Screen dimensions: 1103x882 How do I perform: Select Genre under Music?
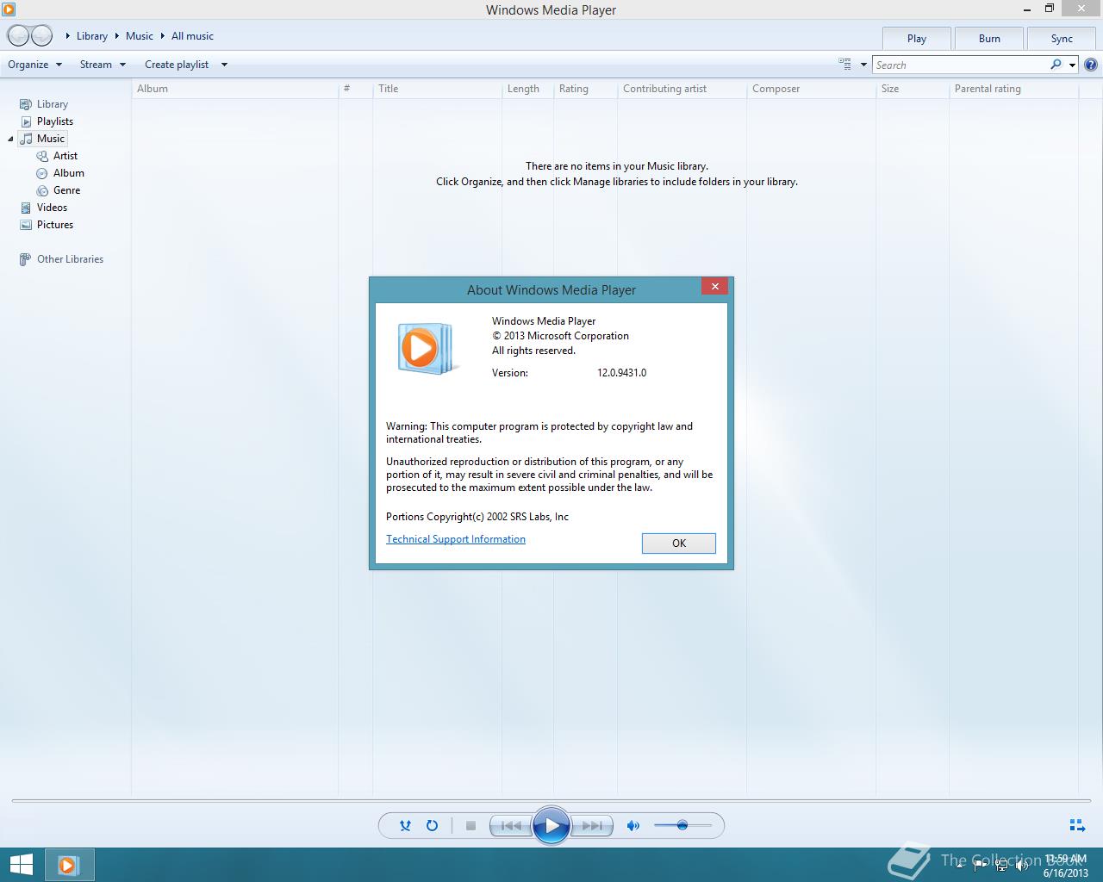[66, 190]
